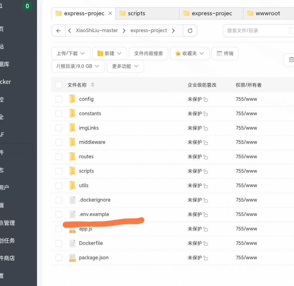Open the terminal via 终端 button
Image resolution: width=294 pixels, height=286 pixels.
[225, 53]
